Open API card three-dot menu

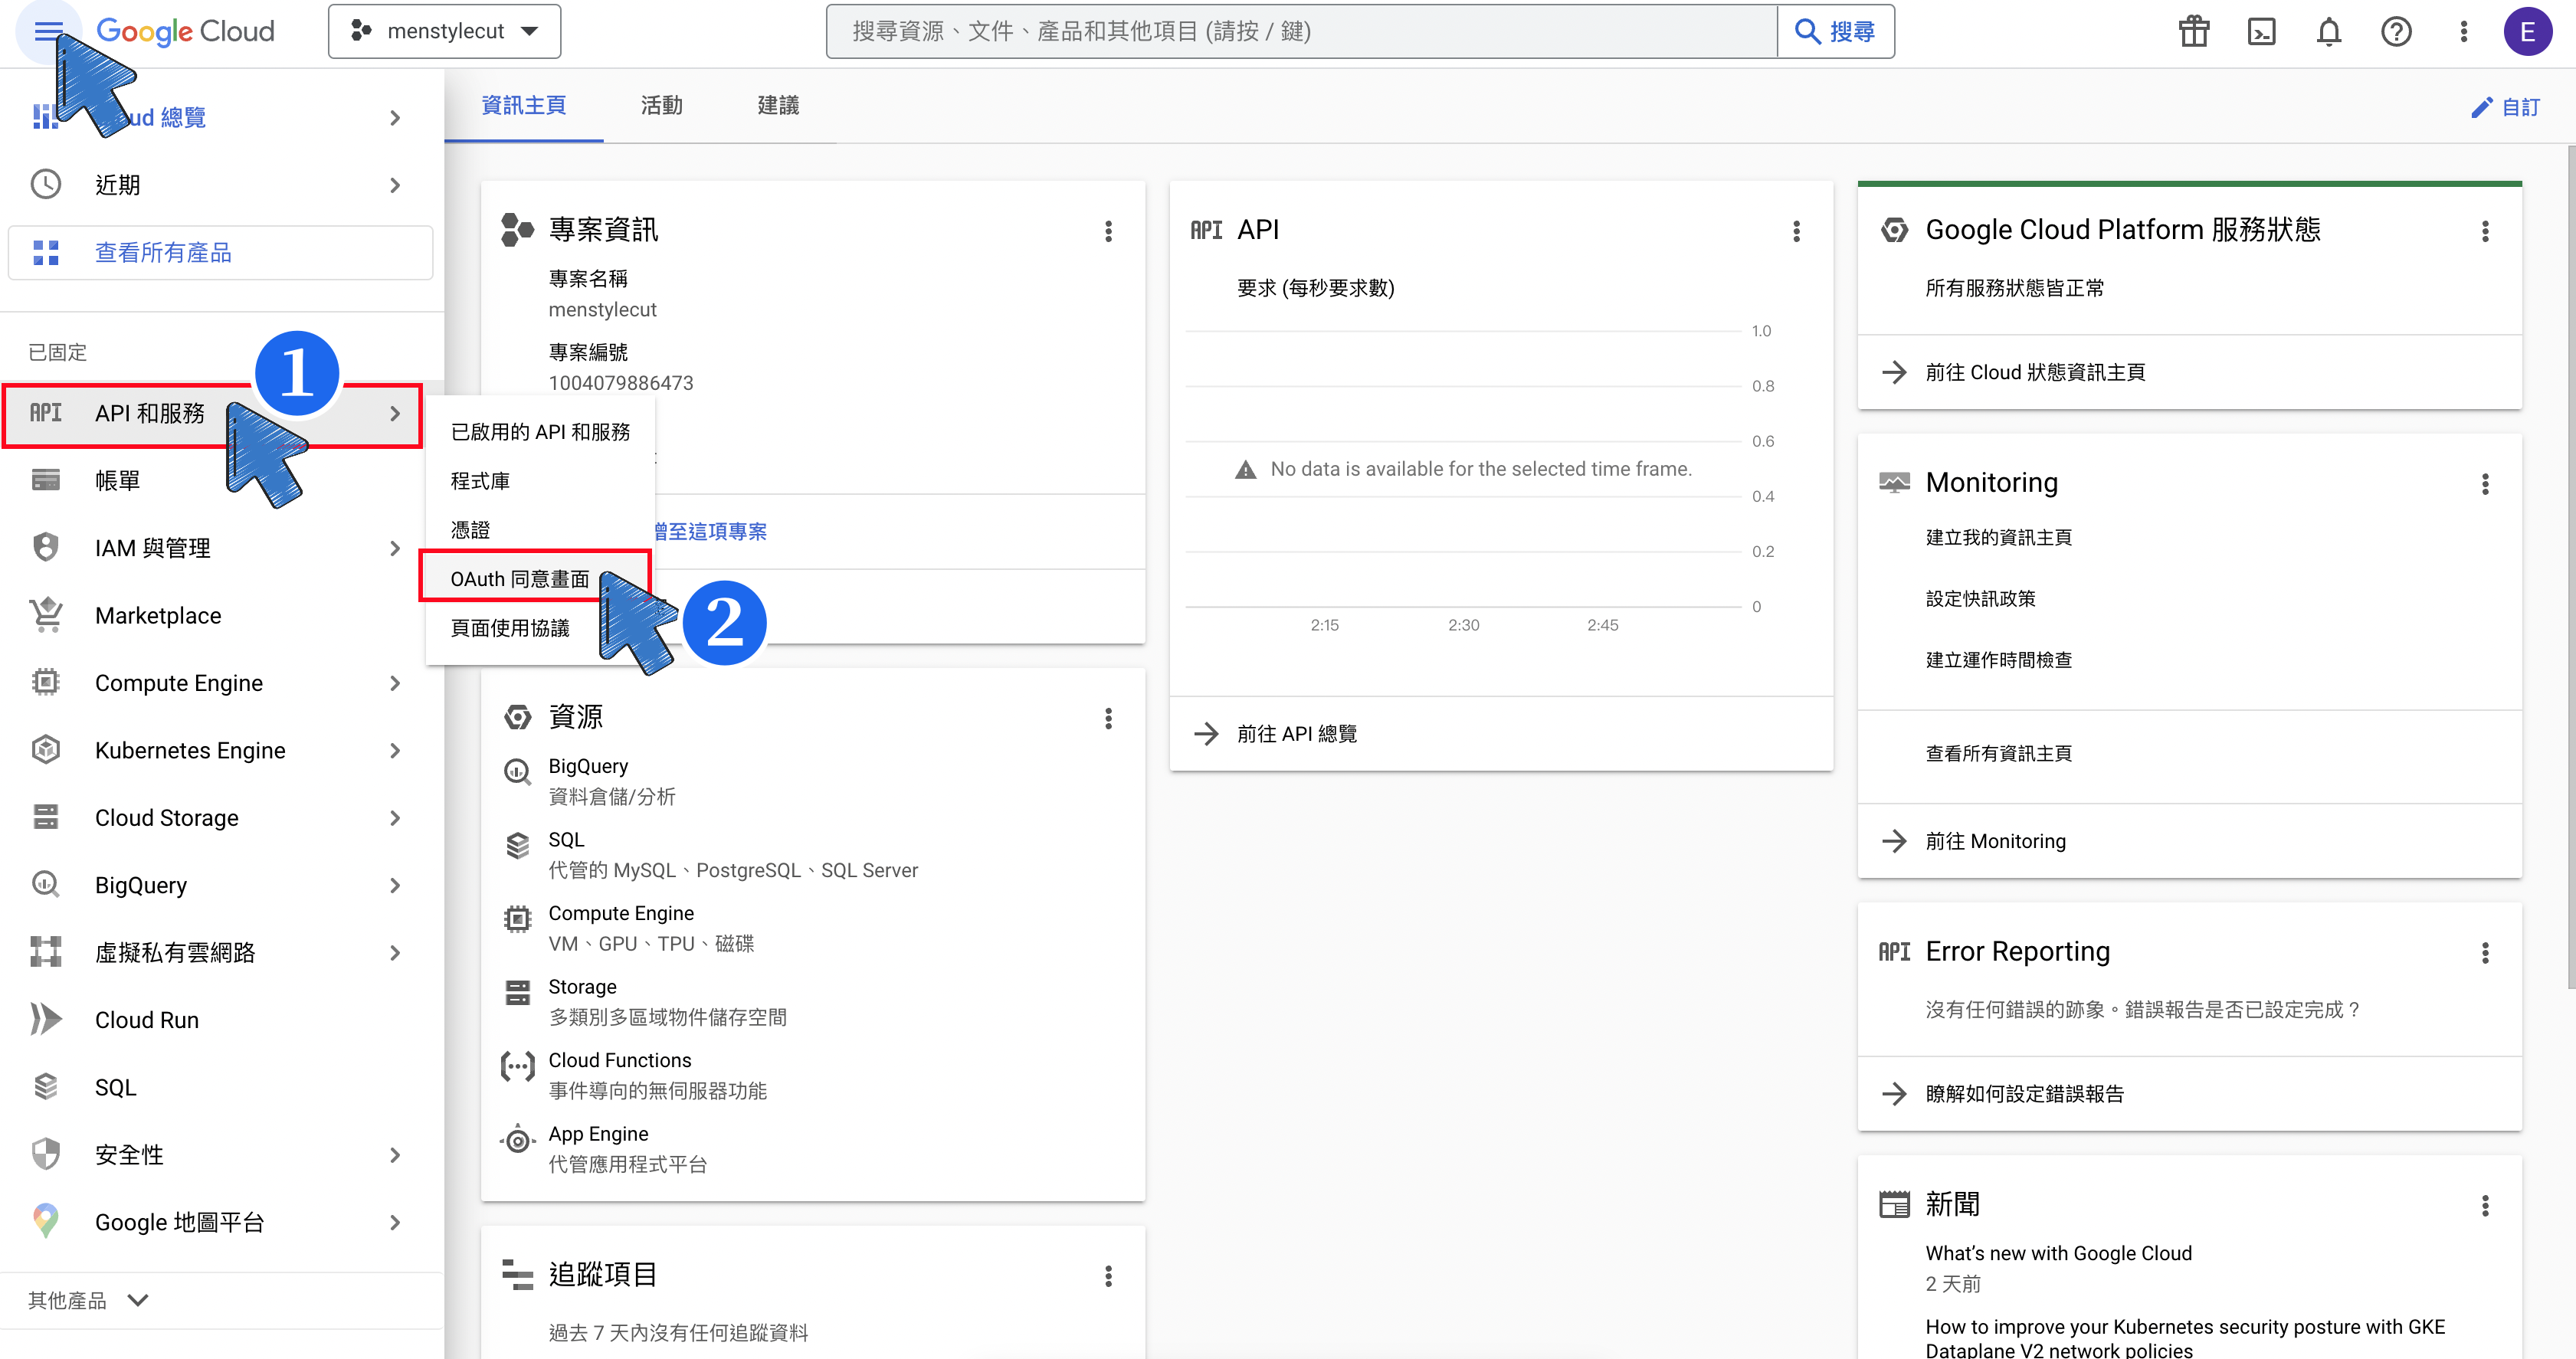tap(1796, 231)
